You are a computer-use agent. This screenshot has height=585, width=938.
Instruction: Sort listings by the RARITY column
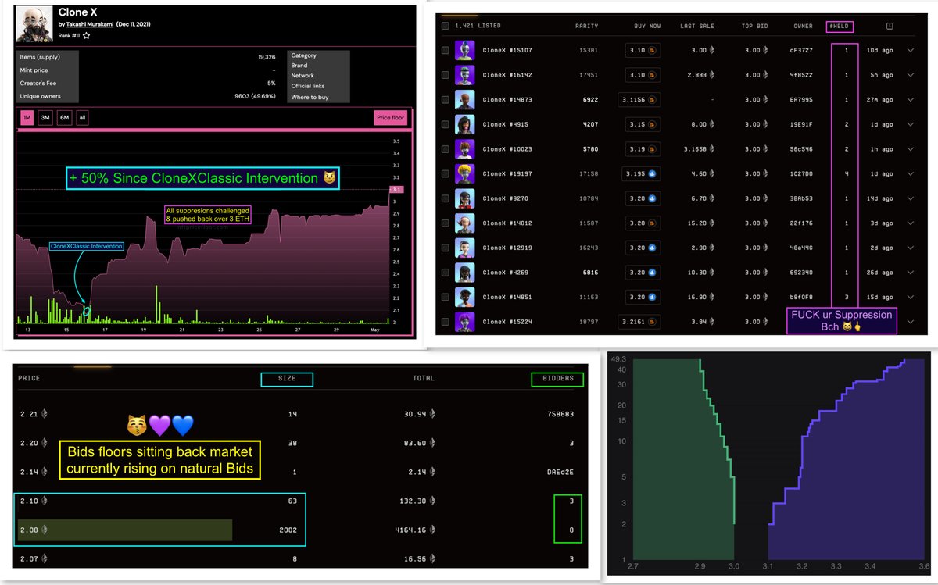(587, 26)
